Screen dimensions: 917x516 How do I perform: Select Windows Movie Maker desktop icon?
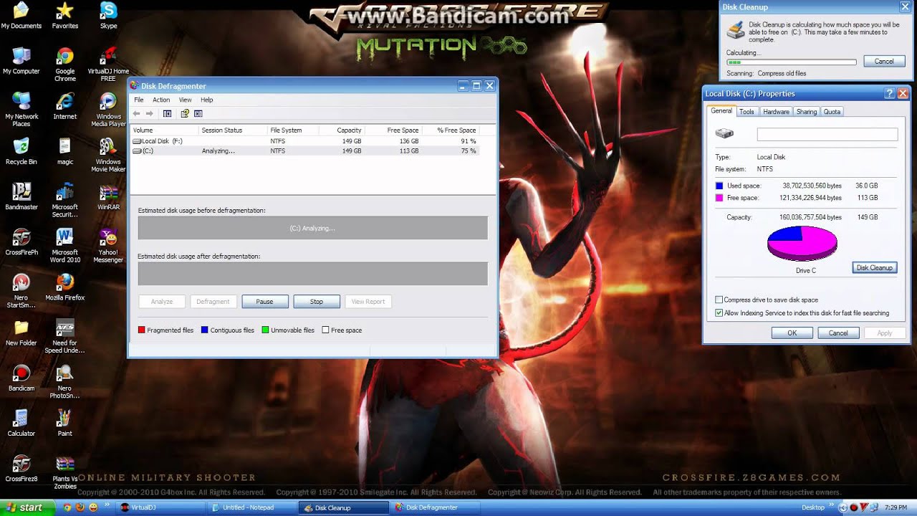coord(108,155)
